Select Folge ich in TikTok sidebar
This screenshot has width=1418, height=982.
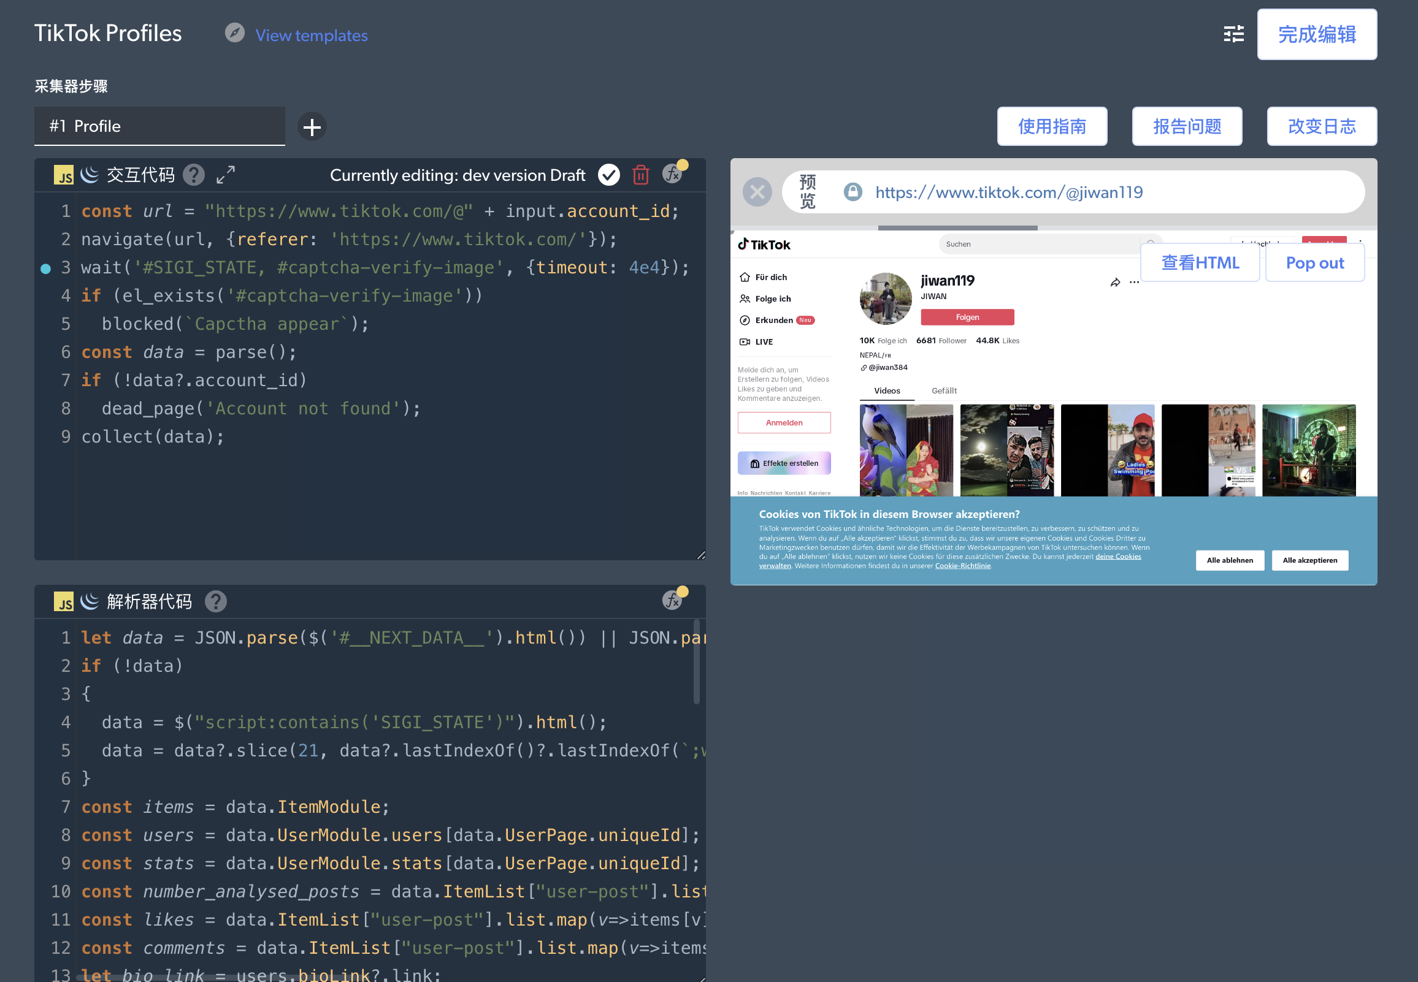click(764, 299)
